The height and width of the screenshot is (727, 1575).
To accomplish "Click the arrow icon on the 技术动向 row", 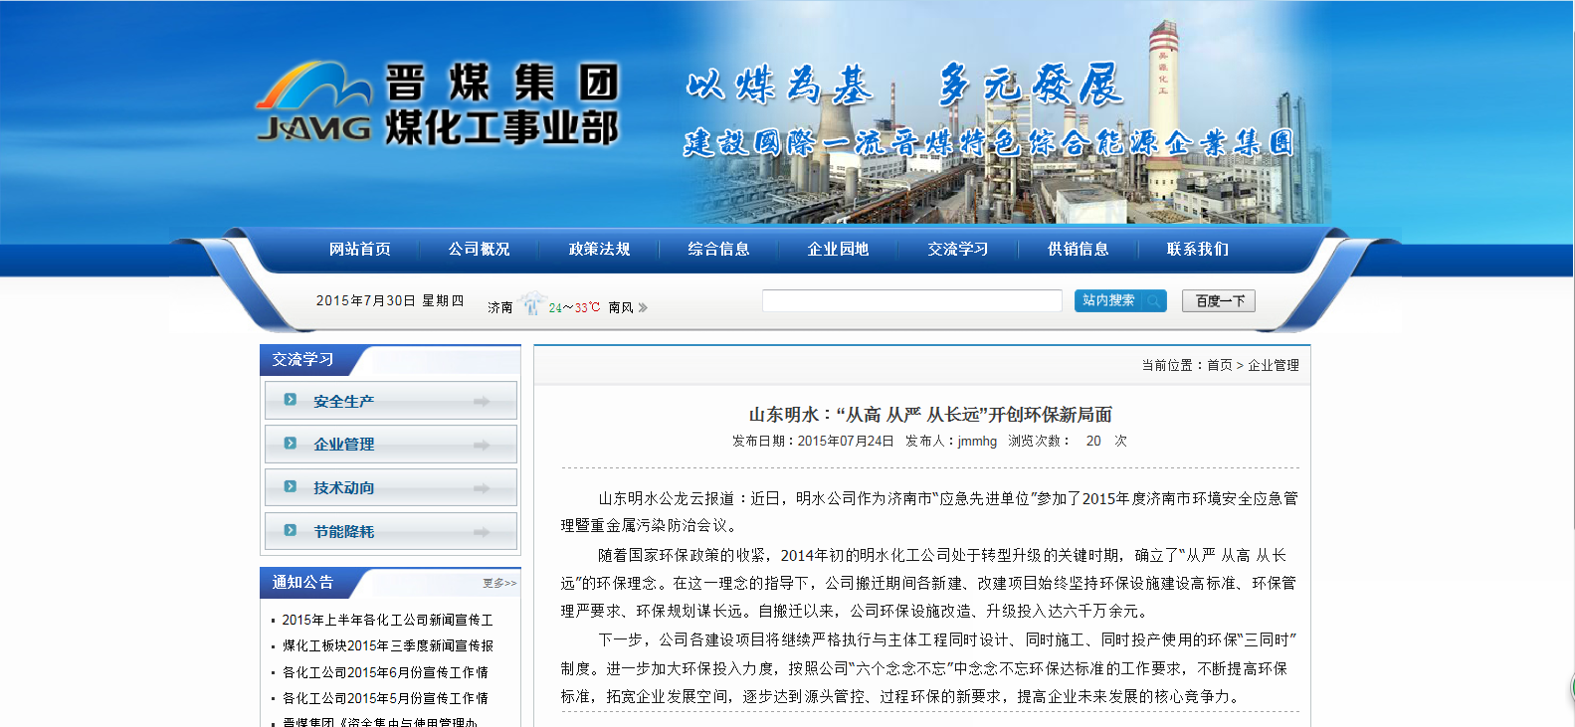I will 482,488.
